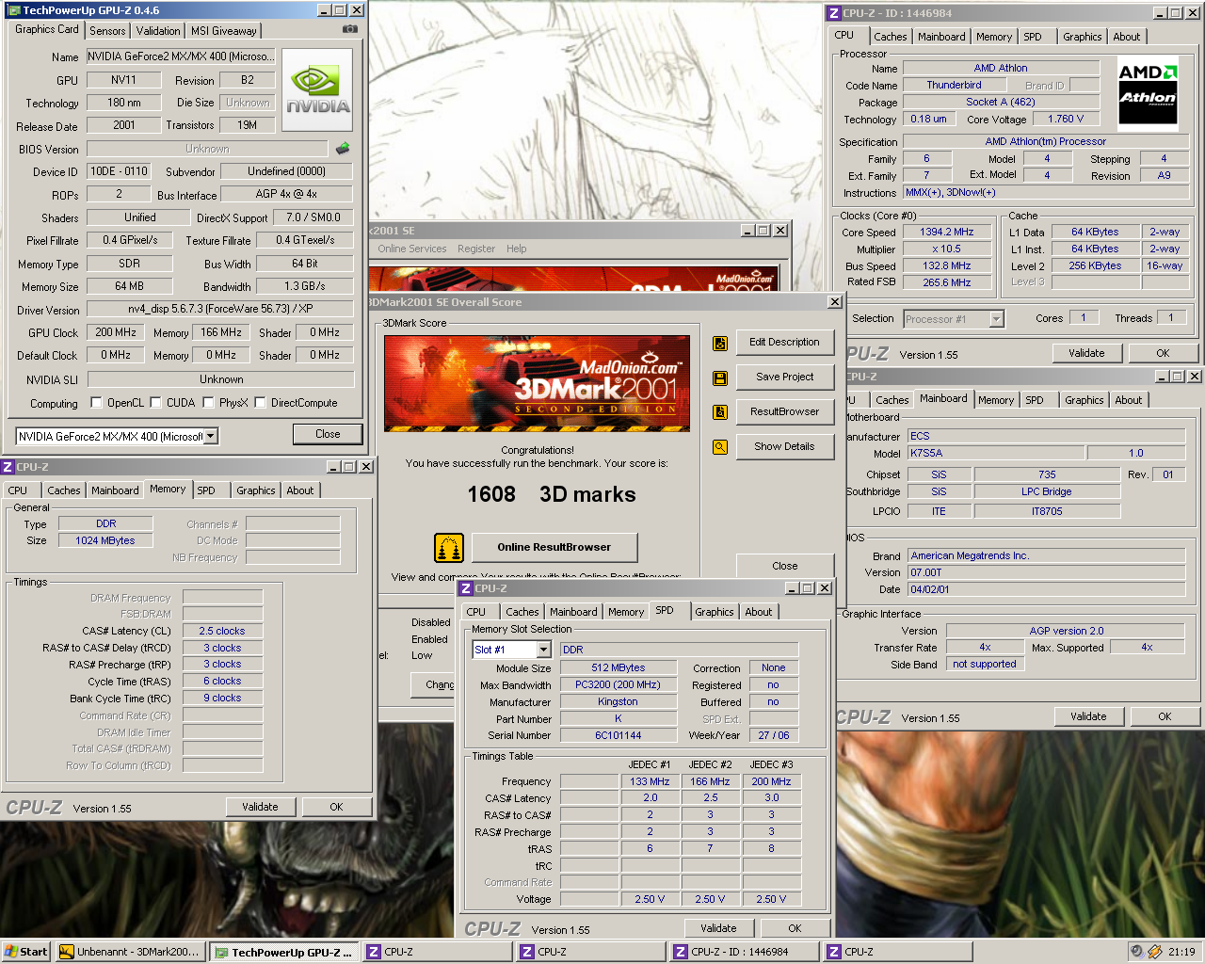
Task: Click the Online ResultBrowser button
Action: click(x=554, y=547)
